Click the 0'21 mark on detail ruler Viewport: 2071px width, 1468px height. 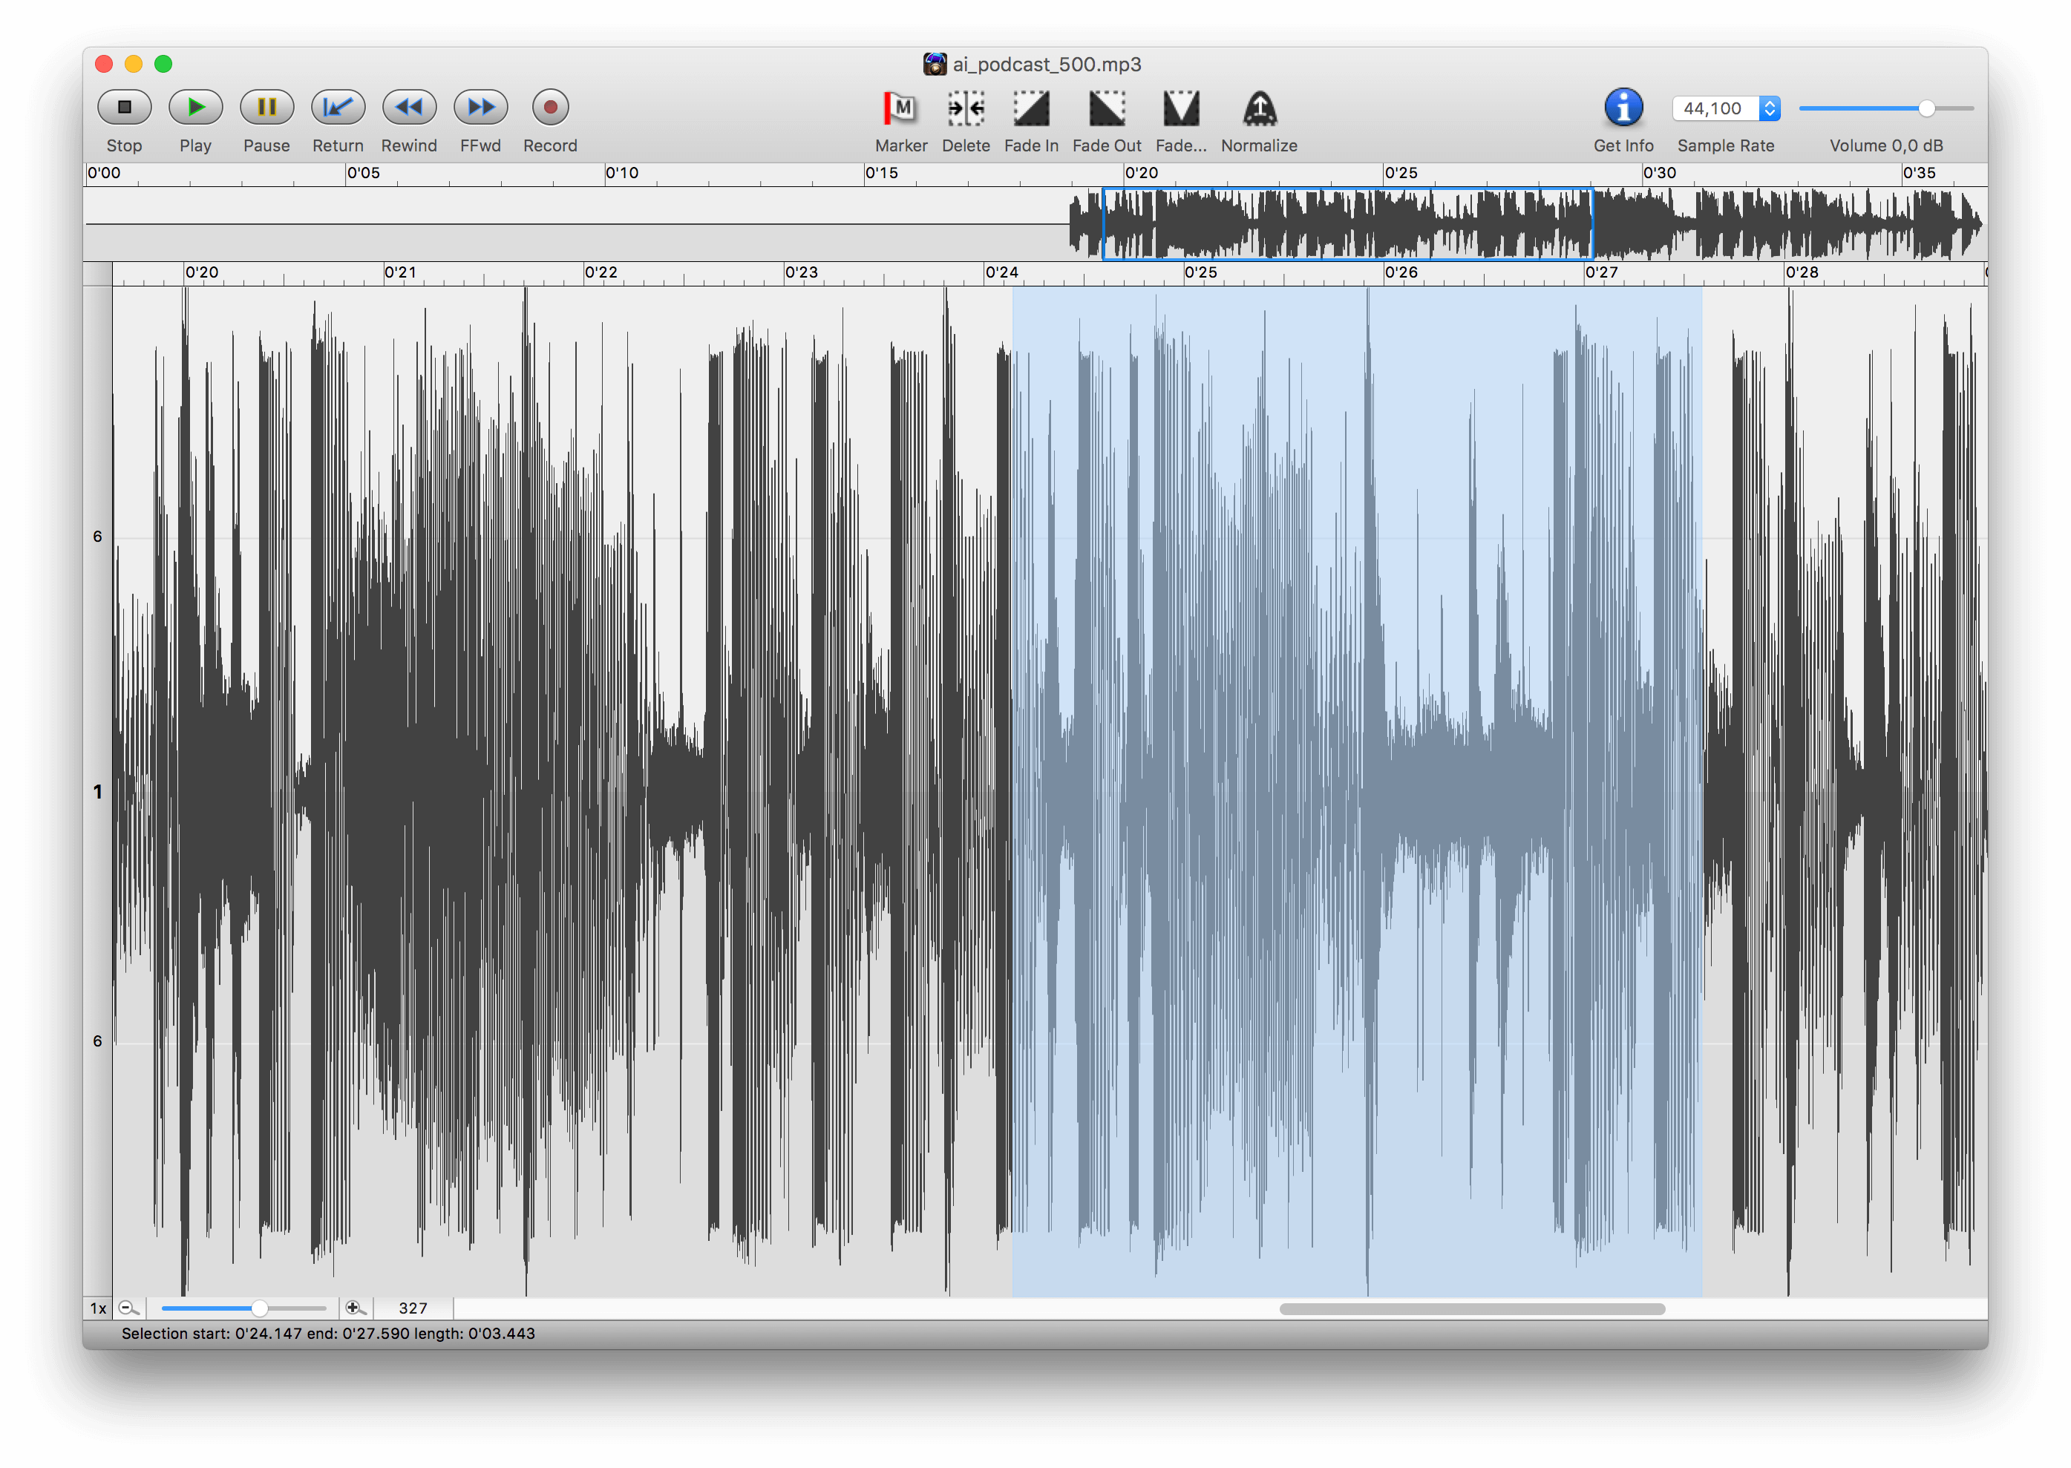tap(400, 272)
